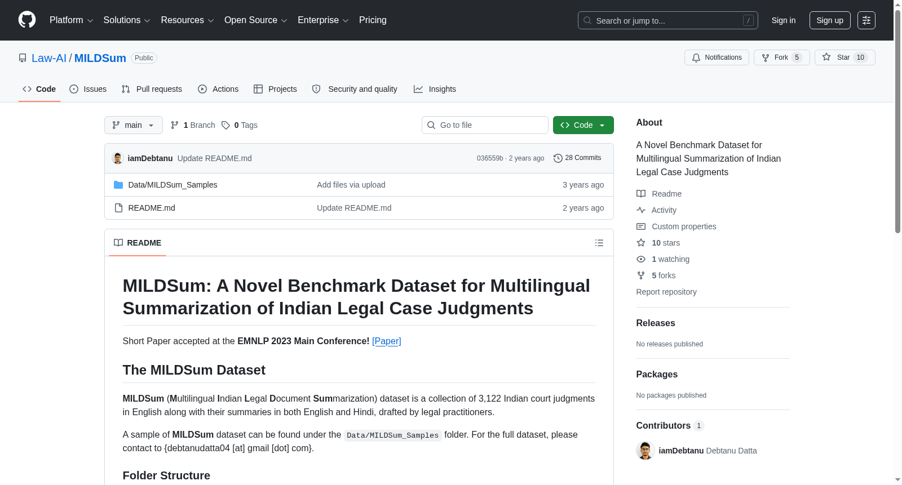The width and height of the screenshot is (902, 485).
Task: Open the Update README.md latest commit message
Action: point(215,158)
